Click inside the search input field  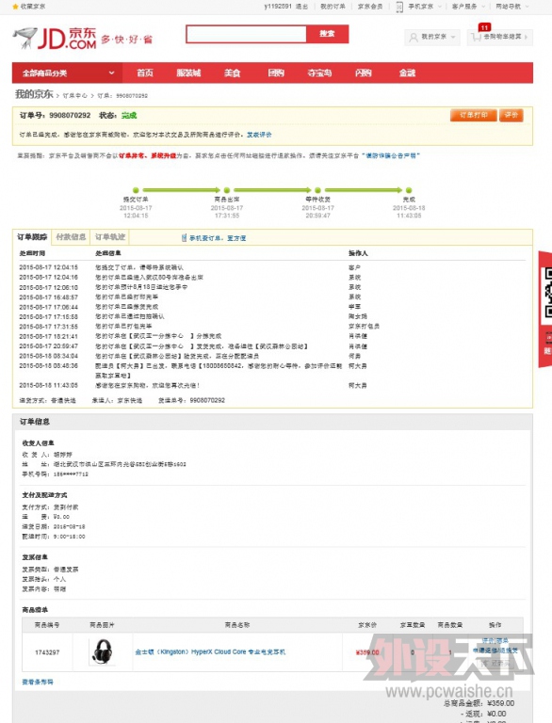247,34
